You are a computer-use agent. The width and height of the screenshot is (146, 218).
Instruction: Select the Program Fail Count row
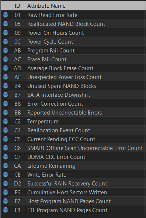tap(73, 51)
